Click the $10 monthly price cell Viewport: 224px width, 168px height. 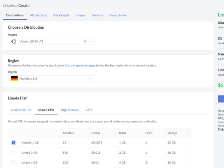pyautogui.click(x=65, y=153)
